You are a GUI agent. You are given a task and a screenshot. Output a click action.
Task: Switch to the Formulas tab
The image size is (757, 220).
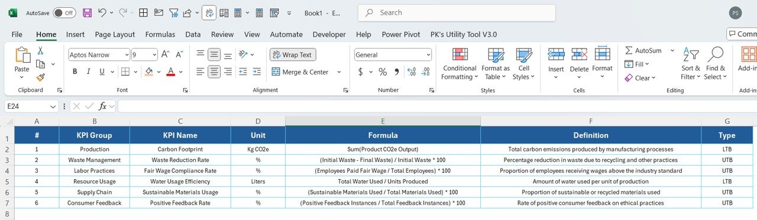[160, 34]
